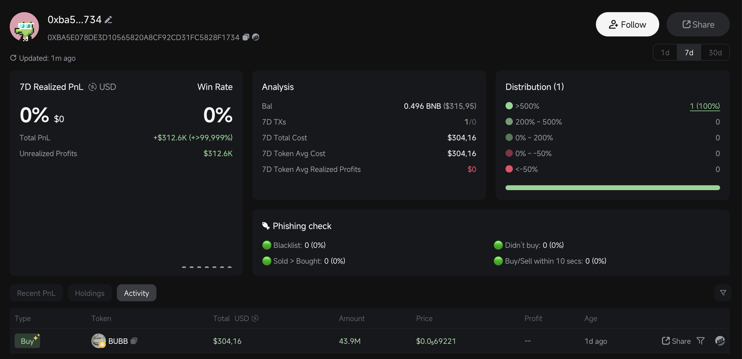The image size is (742, 359).
Task: Open the Recent PnL tab
Action: coord(36,293)
